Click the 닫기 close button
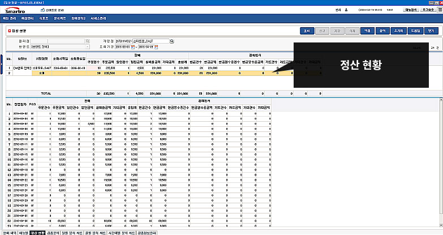 431,31
